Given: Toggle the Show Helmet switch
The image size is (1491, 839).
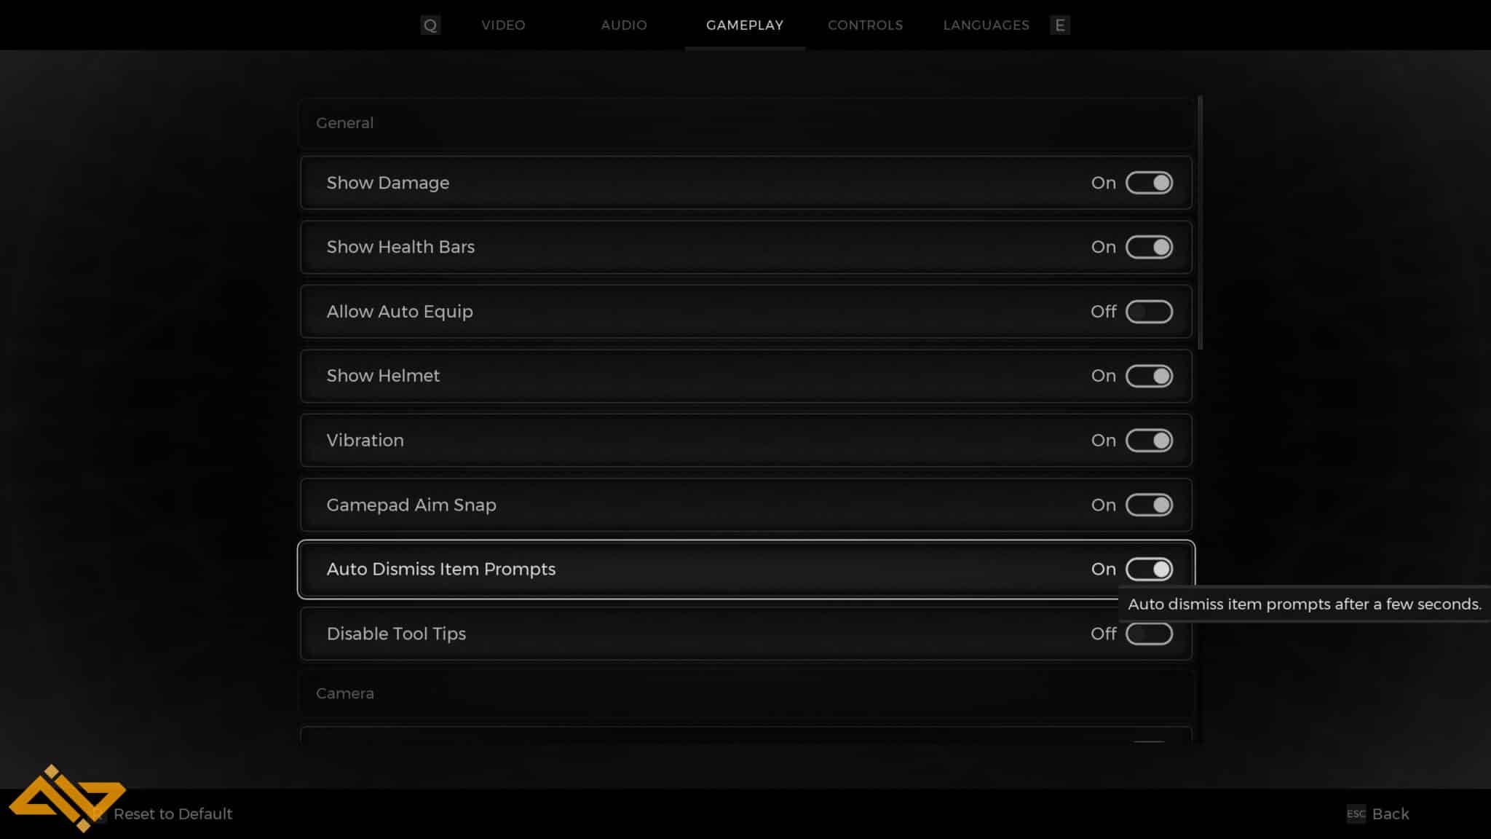Looking at the screenshot, I should pos(1149,376).
